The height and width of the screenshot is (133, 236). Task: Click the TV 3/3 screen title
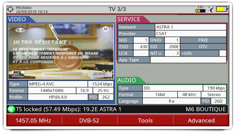[117, 9]
